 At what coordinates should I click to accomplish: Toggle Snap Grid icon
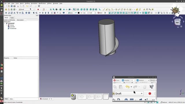tap(143, 13)
